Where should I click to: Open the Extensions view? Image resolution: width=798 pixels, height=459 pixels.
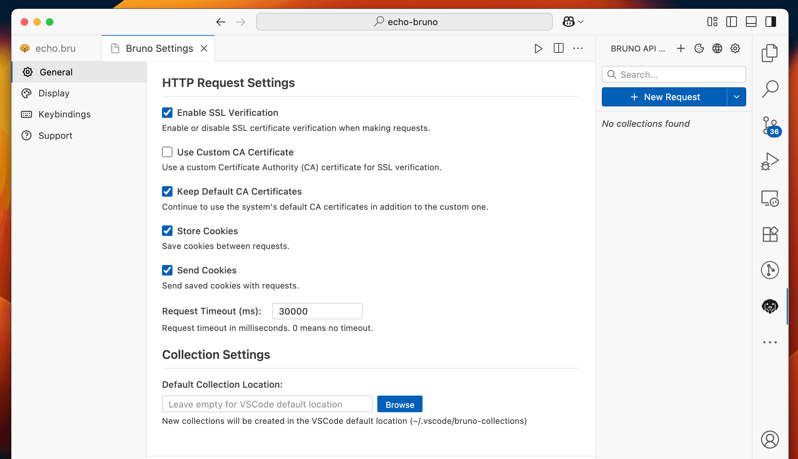coord(770,234)
